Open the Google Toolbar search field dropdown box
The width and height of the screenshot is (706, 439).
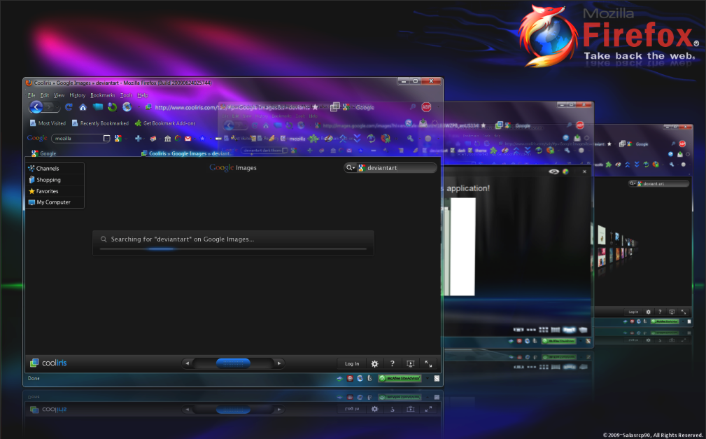point(107,139)
